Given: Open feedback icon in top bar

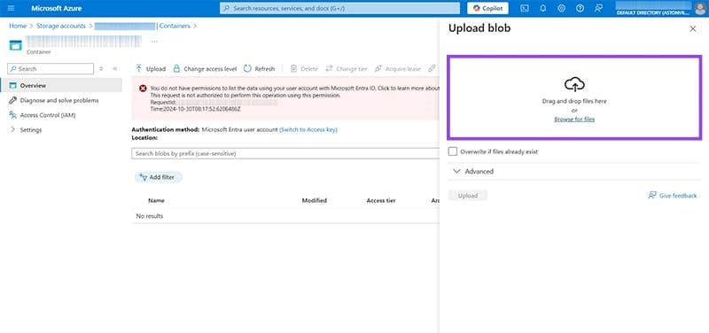Looking at the screenshot, I should coord(599,8).
